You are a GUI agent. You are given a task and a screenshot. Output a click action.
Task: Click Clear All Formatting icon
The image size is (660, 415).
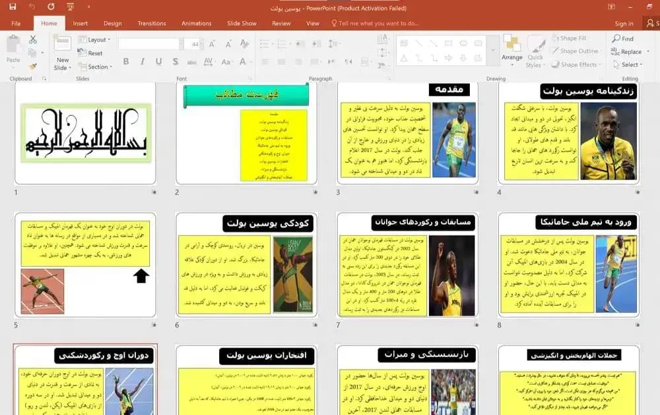pos(245,43)
